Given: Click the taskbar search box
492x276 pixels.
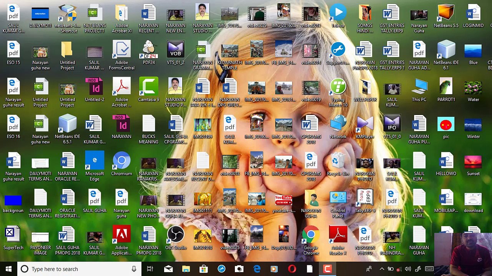Looking at the screenshot, I should (79, 269).
